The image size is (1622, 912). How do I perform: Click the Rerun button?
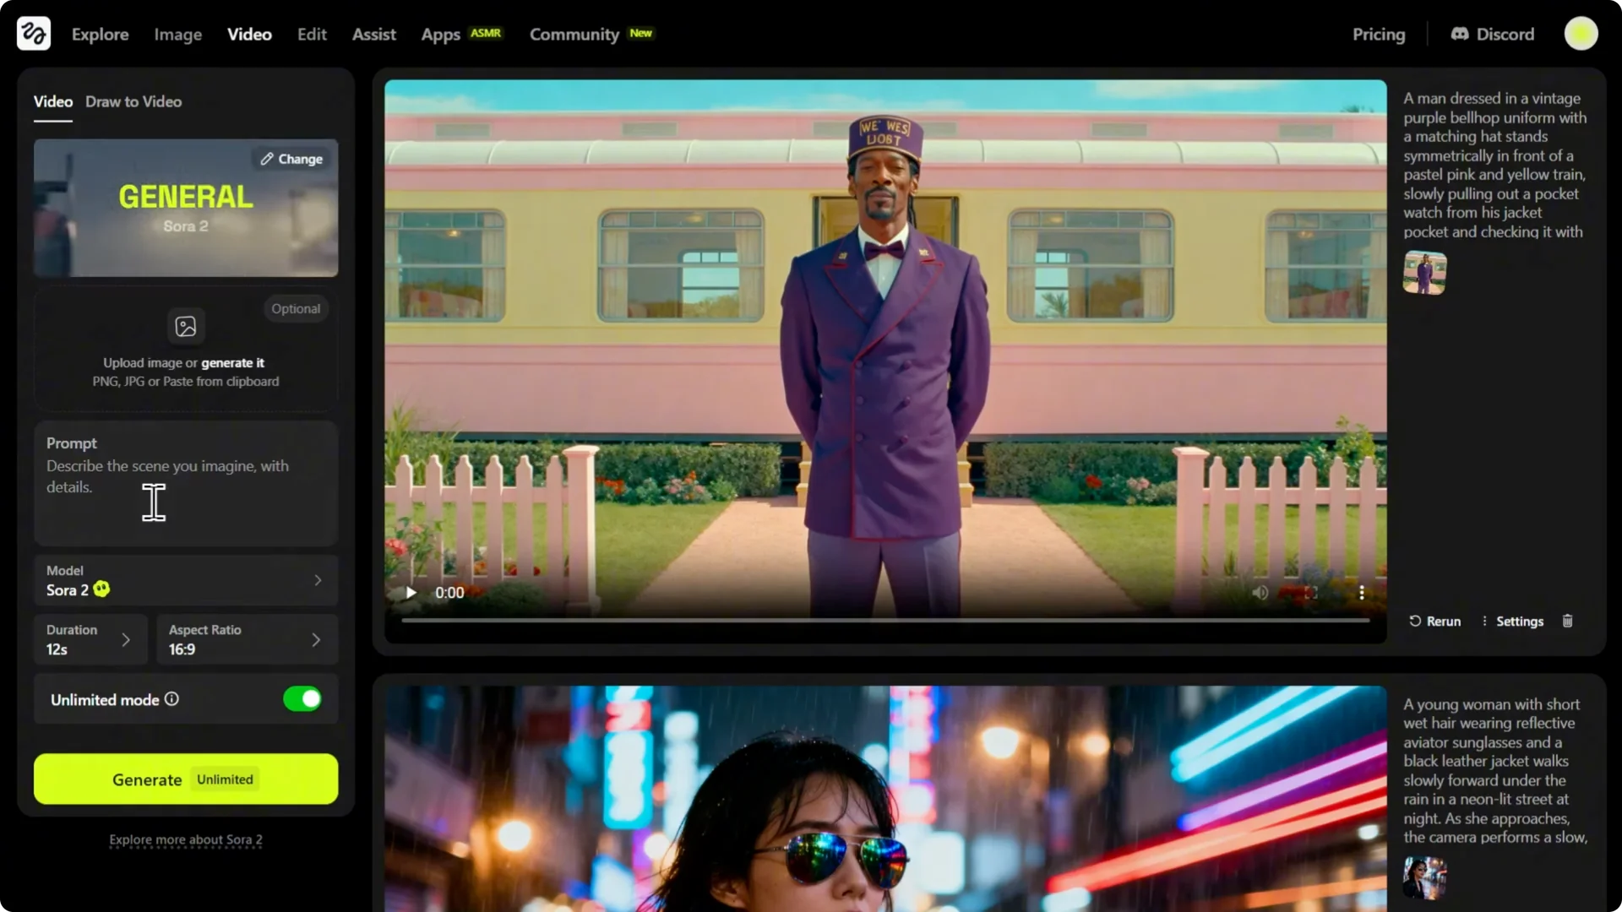[x=1434, y=622]
